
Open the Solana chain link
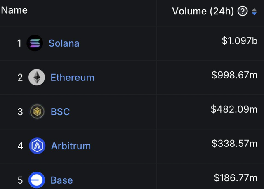point(64,43)
